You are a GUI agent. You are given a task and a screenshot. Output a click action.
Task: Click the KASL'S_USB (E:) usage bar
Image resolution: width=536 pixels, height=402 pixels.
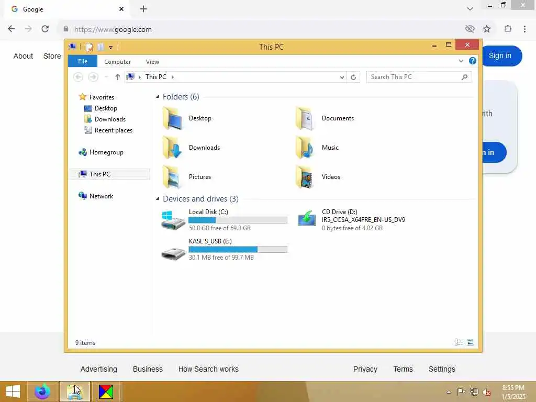pyautogui.click(x=238, y=250)
